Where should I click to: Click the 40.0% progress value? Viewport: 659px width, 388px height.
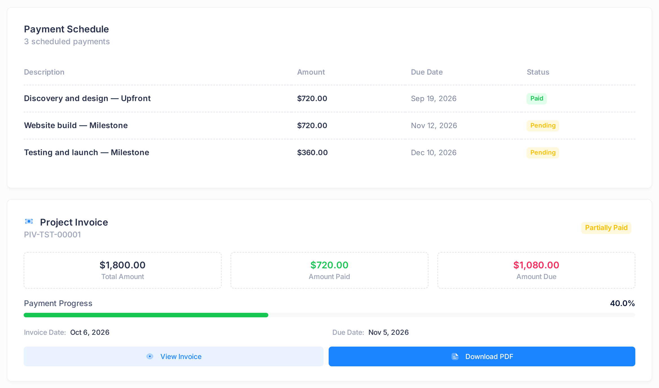622,303
